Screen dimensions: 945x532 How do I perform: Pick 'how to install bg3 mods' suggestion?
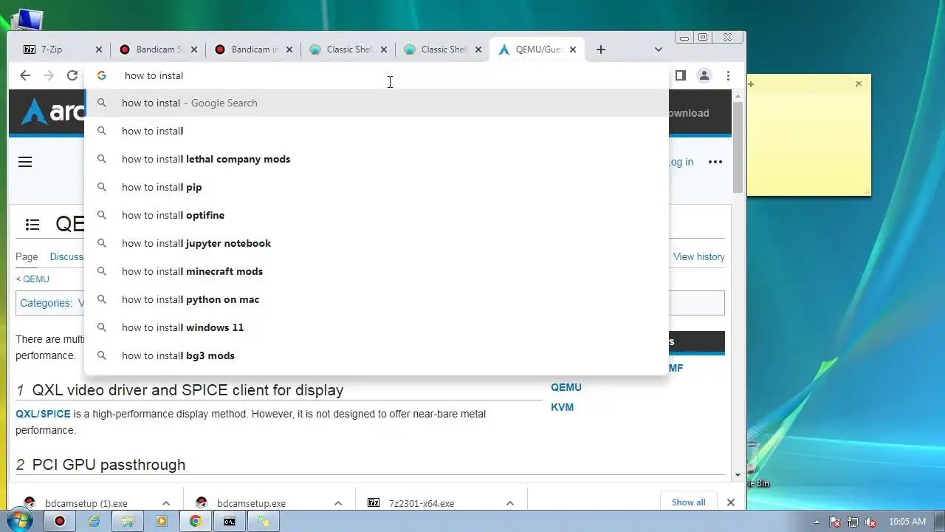coord(377,355)
